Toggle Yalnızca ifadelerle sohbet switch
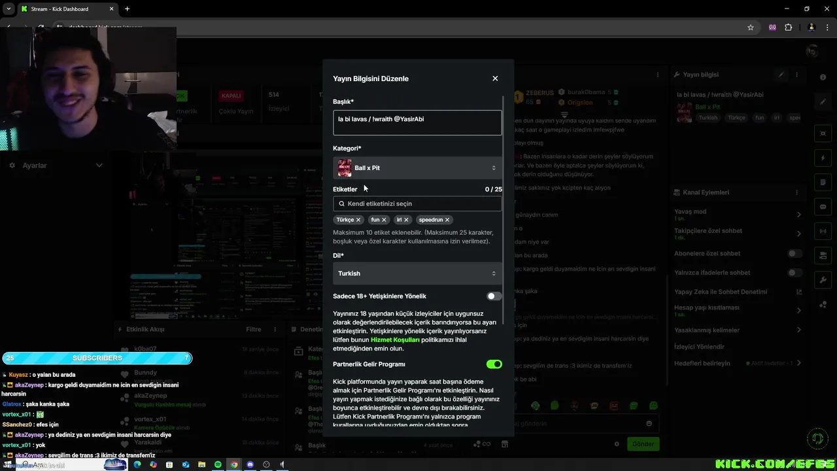The height and width of the screenshot is (471, 837). [x=794, y=273]
